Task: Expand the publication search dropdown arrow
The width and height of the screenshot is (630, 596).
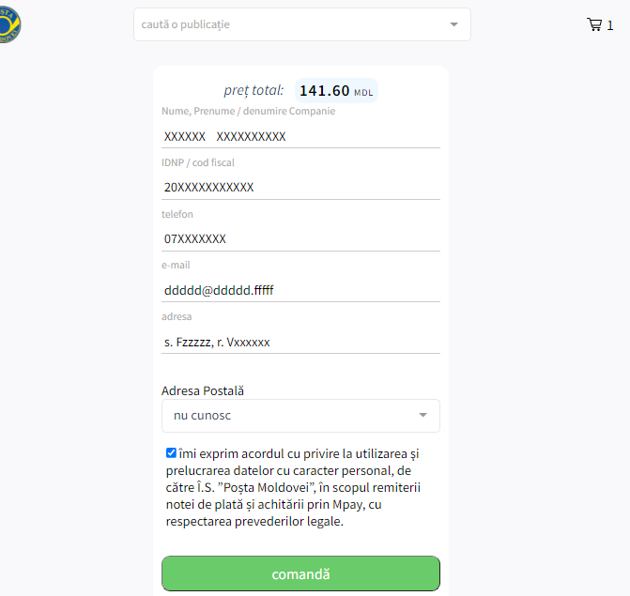Action: click(454, 24)
